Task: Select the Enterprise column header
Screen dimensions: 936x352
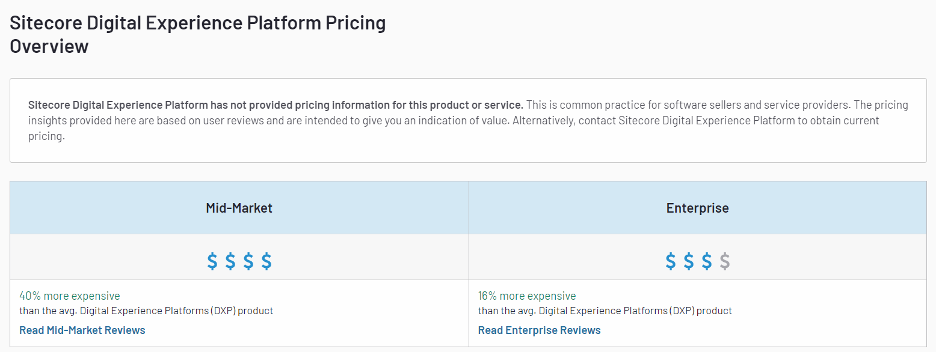Action: 697,208
